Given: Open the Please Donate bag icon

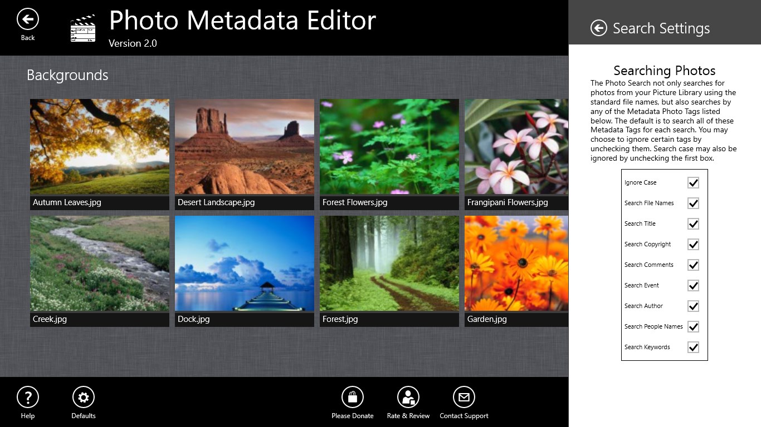Looking at the screenshot, I should (352, 398).
